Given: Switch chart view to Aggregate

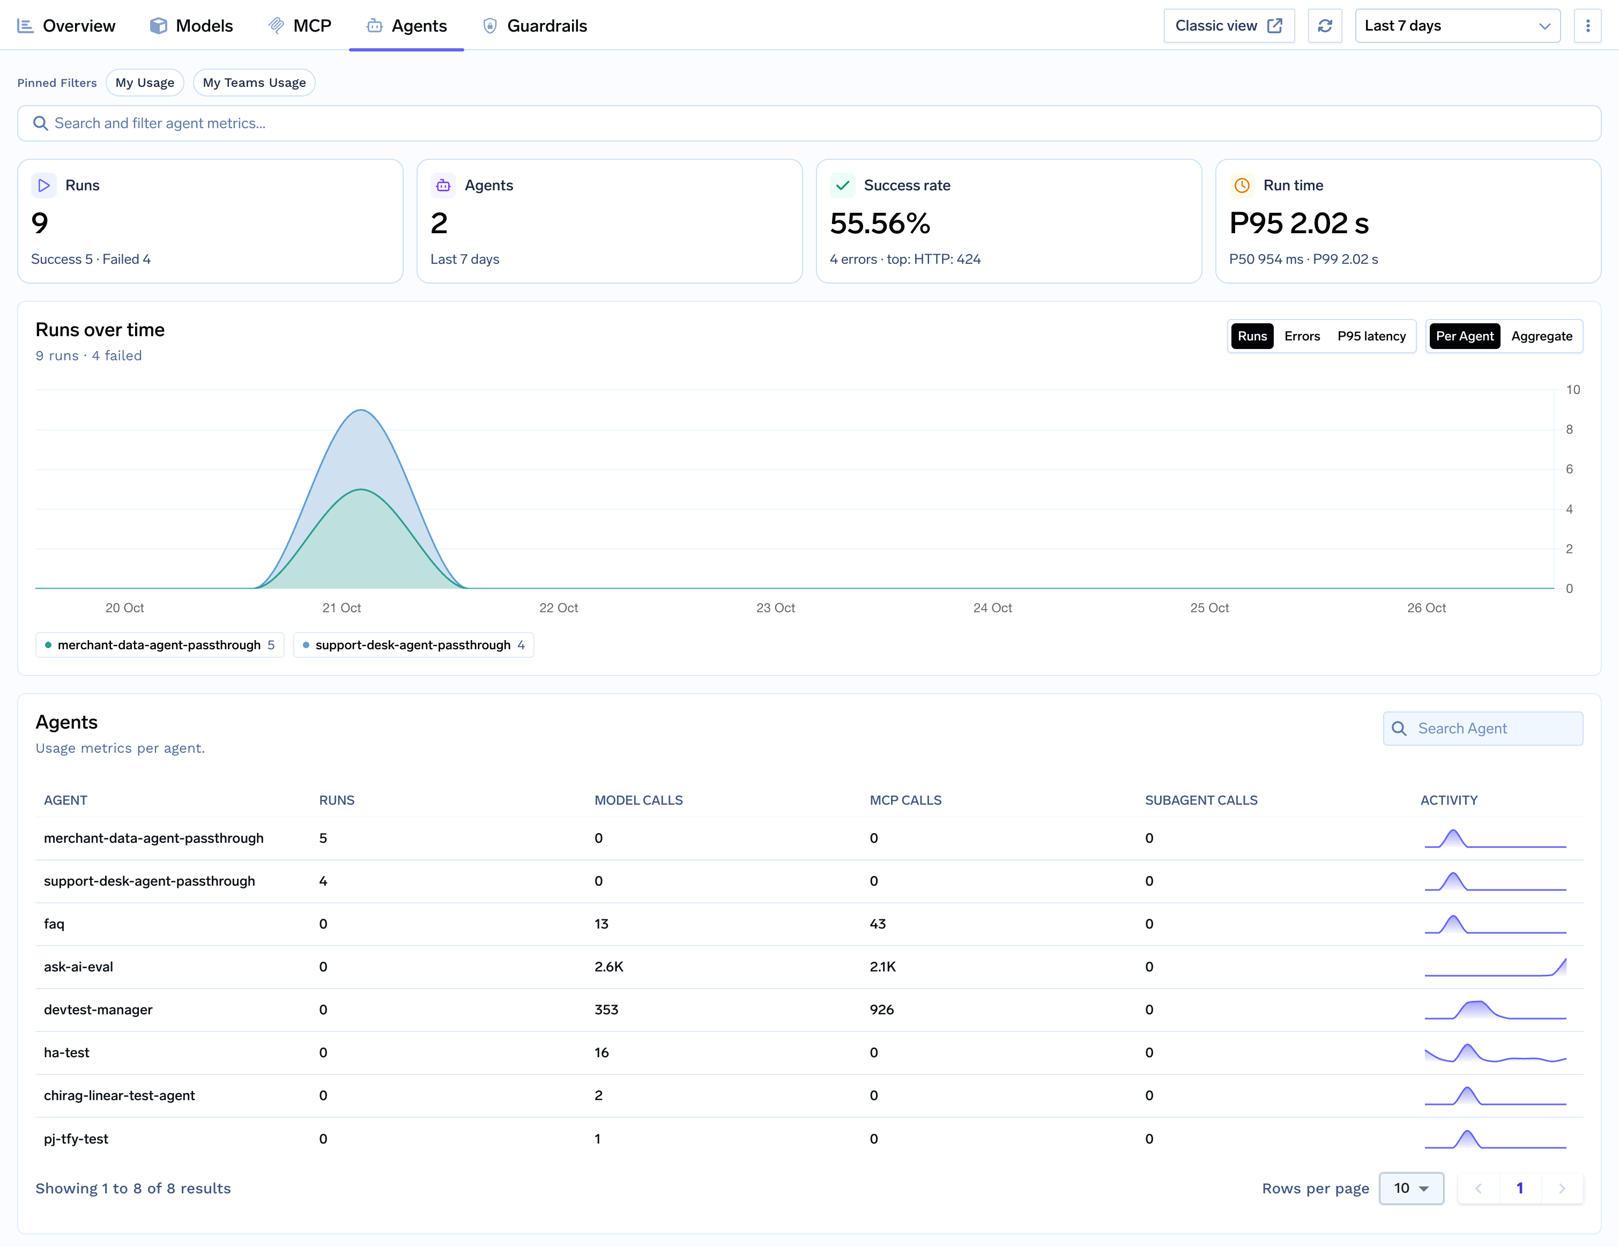Looking at the screenshot, I should coord(1541,336).
